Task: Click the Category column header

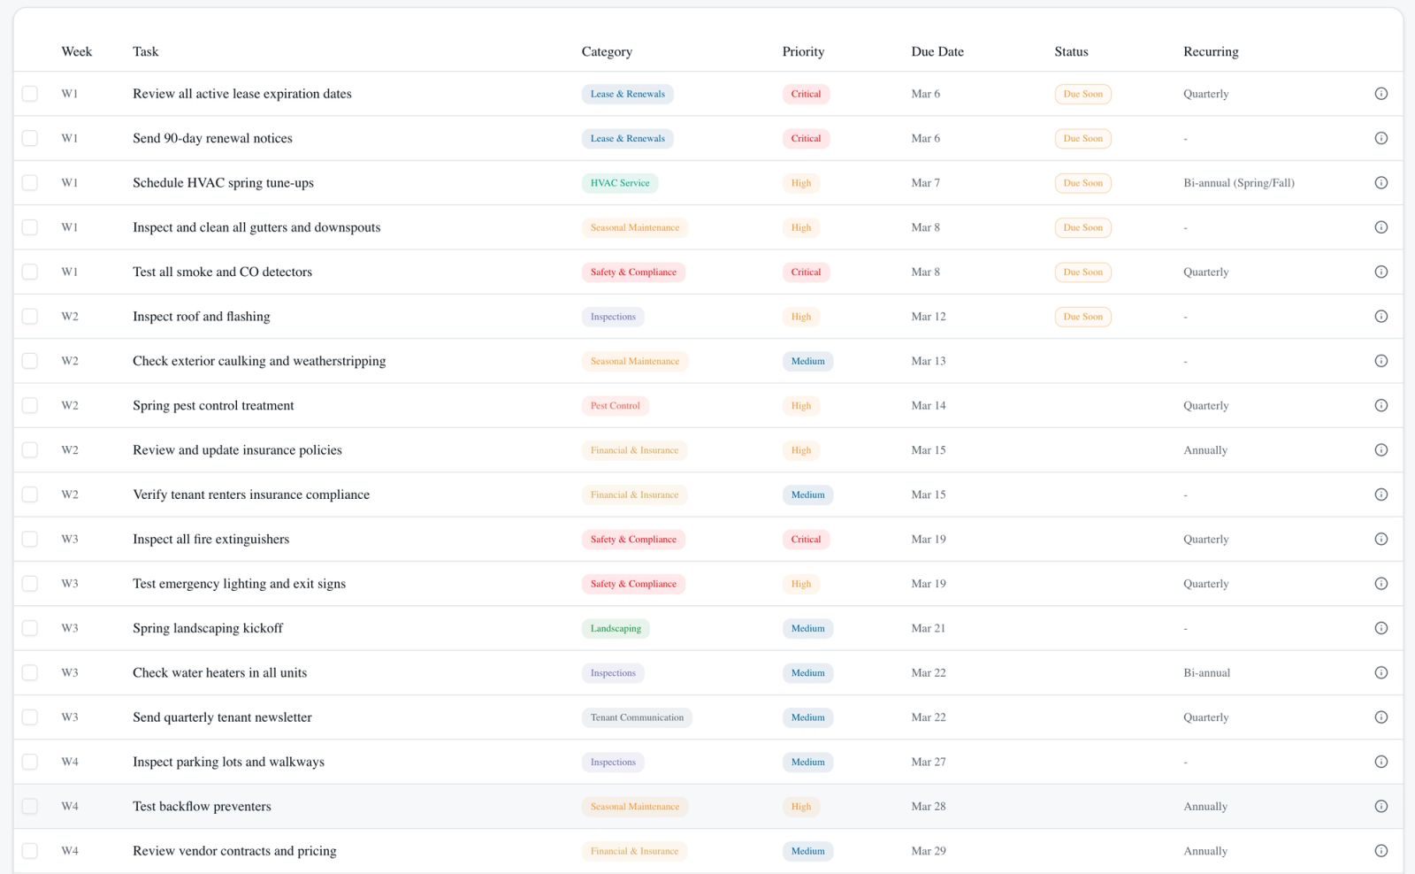Action: tap(607, 51)
